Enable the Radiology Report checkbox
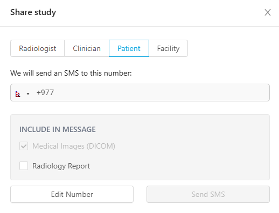Image resolution: width=279 pixels, height=213 pixels. [x=24, y=166]
